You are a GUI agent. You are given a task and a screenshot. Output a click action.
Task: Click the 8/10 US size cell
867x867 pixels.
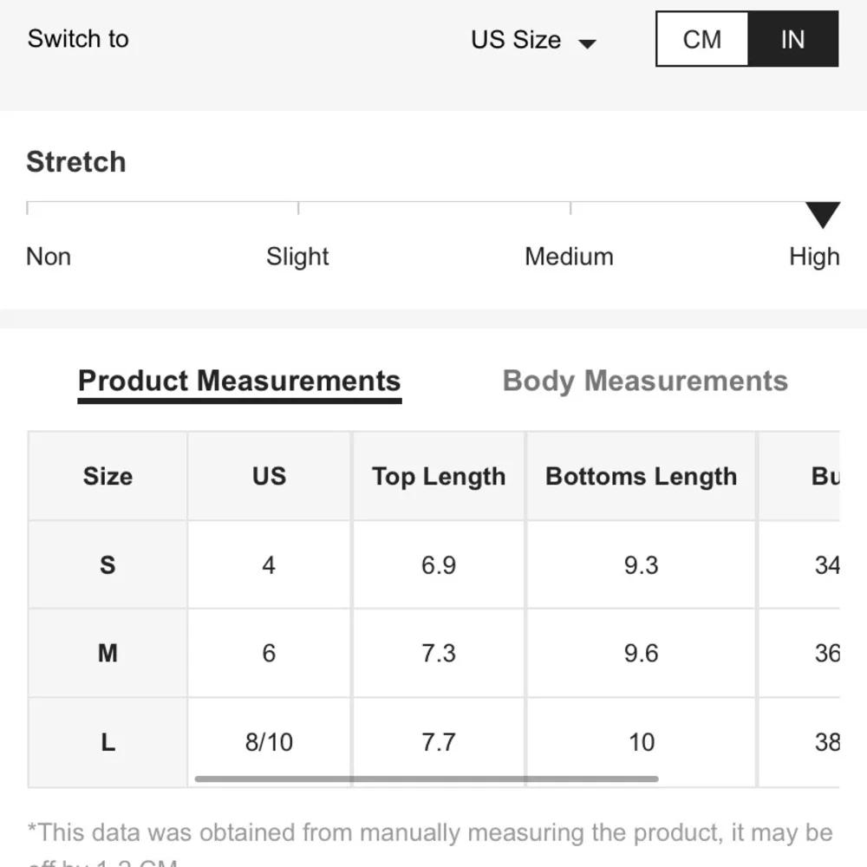269,742
